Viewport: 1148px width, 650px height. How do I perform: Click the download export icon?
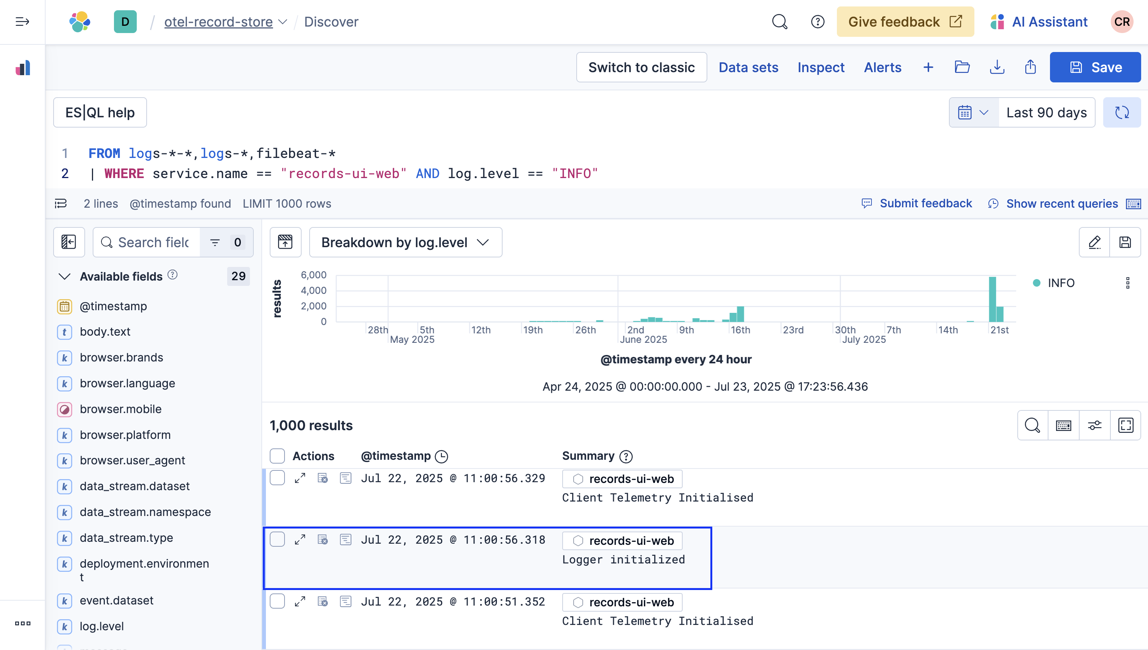[x=997, y=68]
